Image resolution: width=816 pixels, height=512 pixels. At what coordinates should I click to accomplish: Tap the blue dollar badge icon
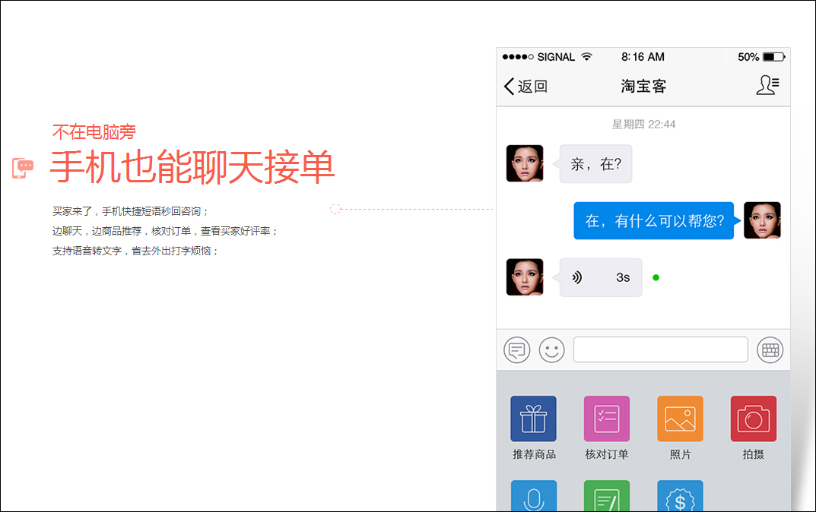pos(680,497)
